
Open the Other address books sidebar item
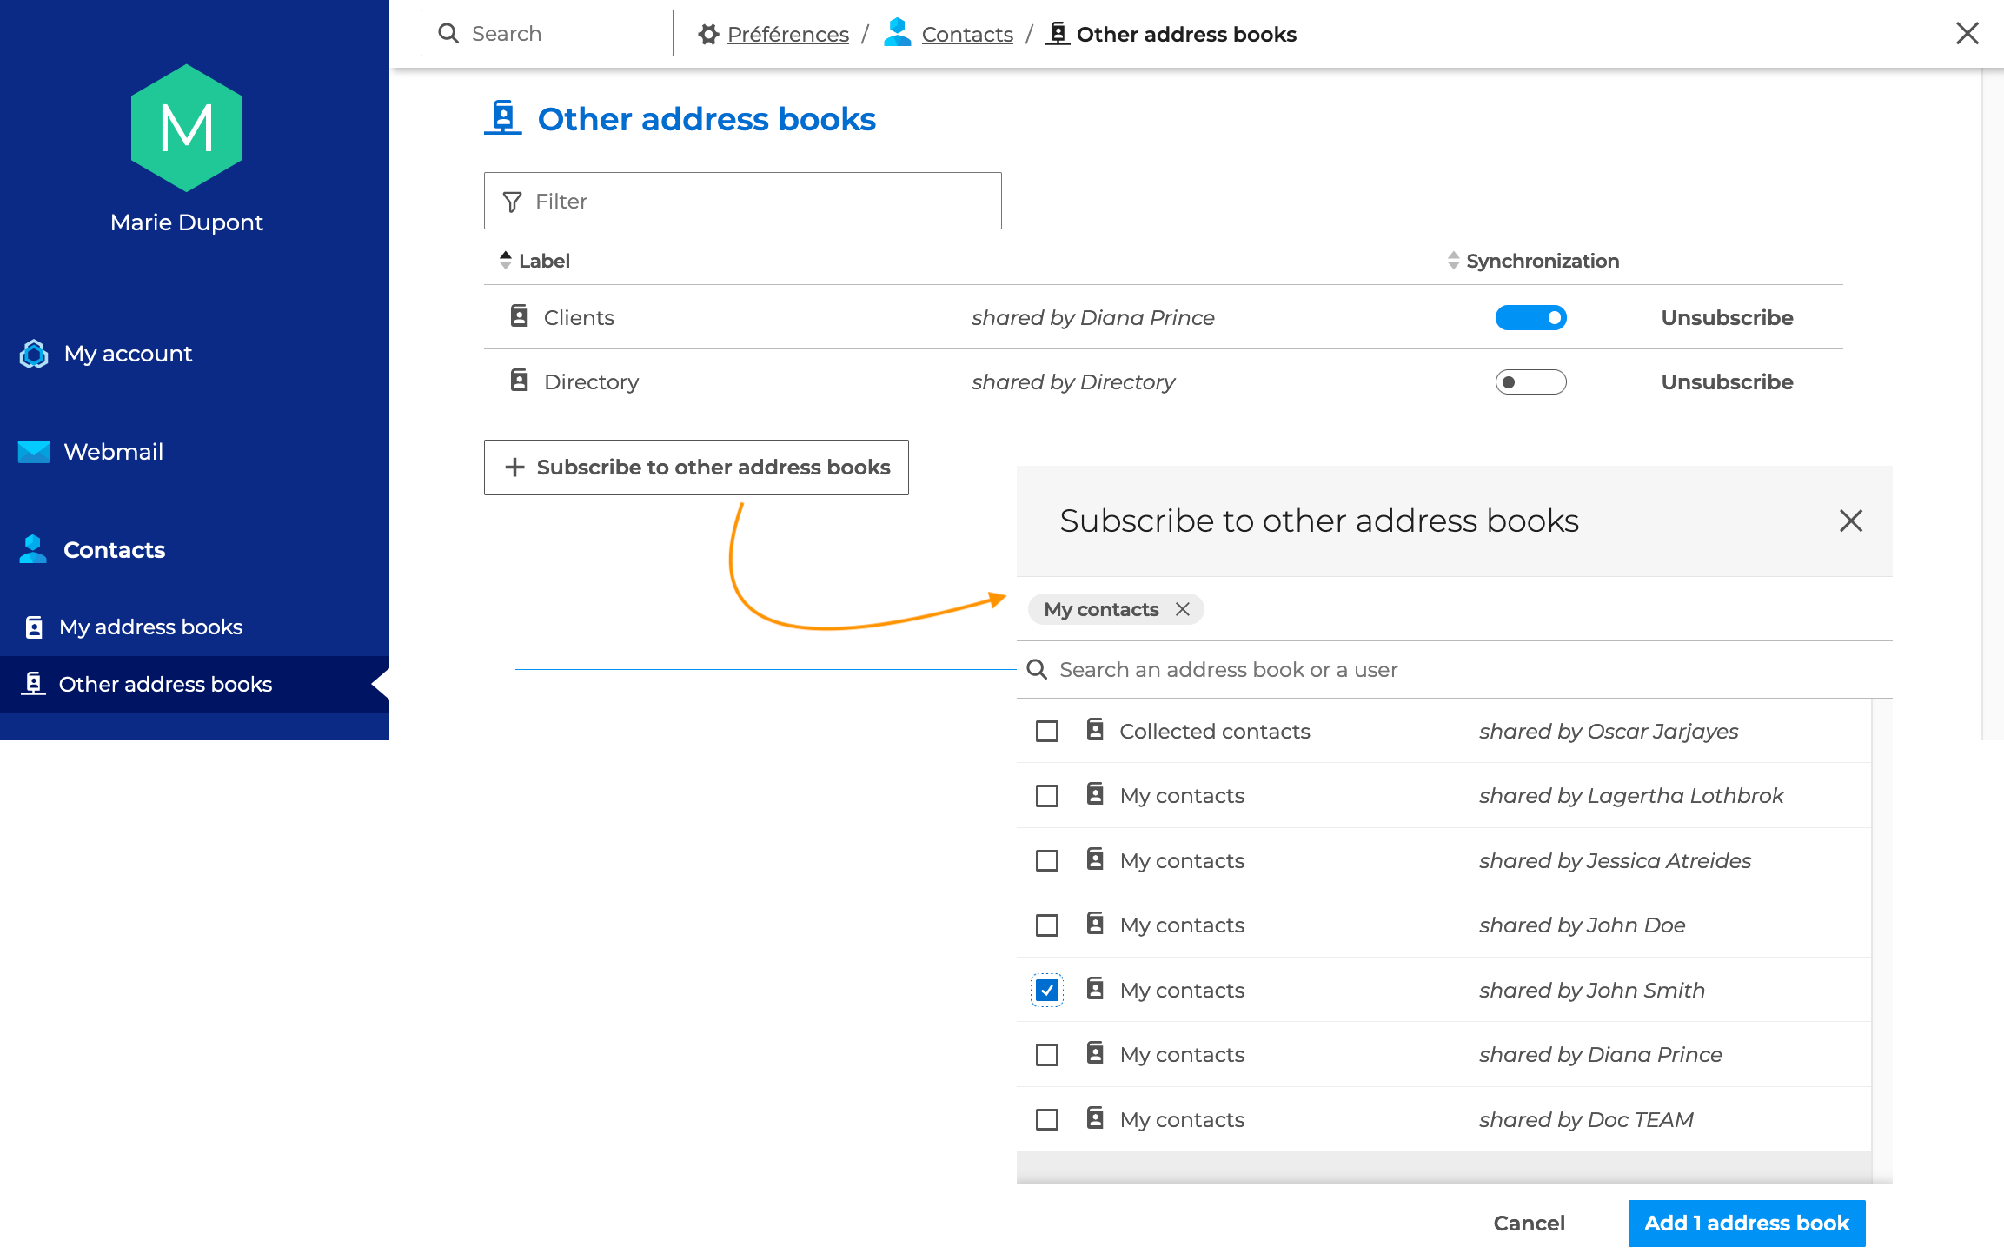[165, 685]
